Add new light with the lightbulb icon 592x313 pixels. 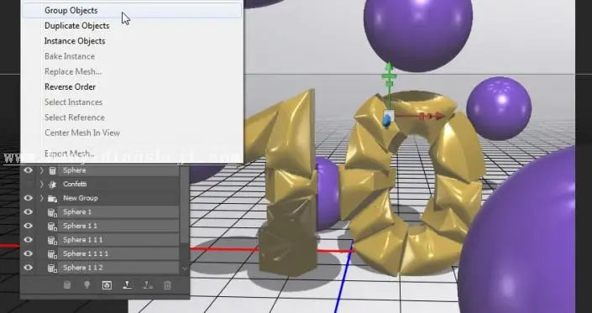(x=86, y=285)
